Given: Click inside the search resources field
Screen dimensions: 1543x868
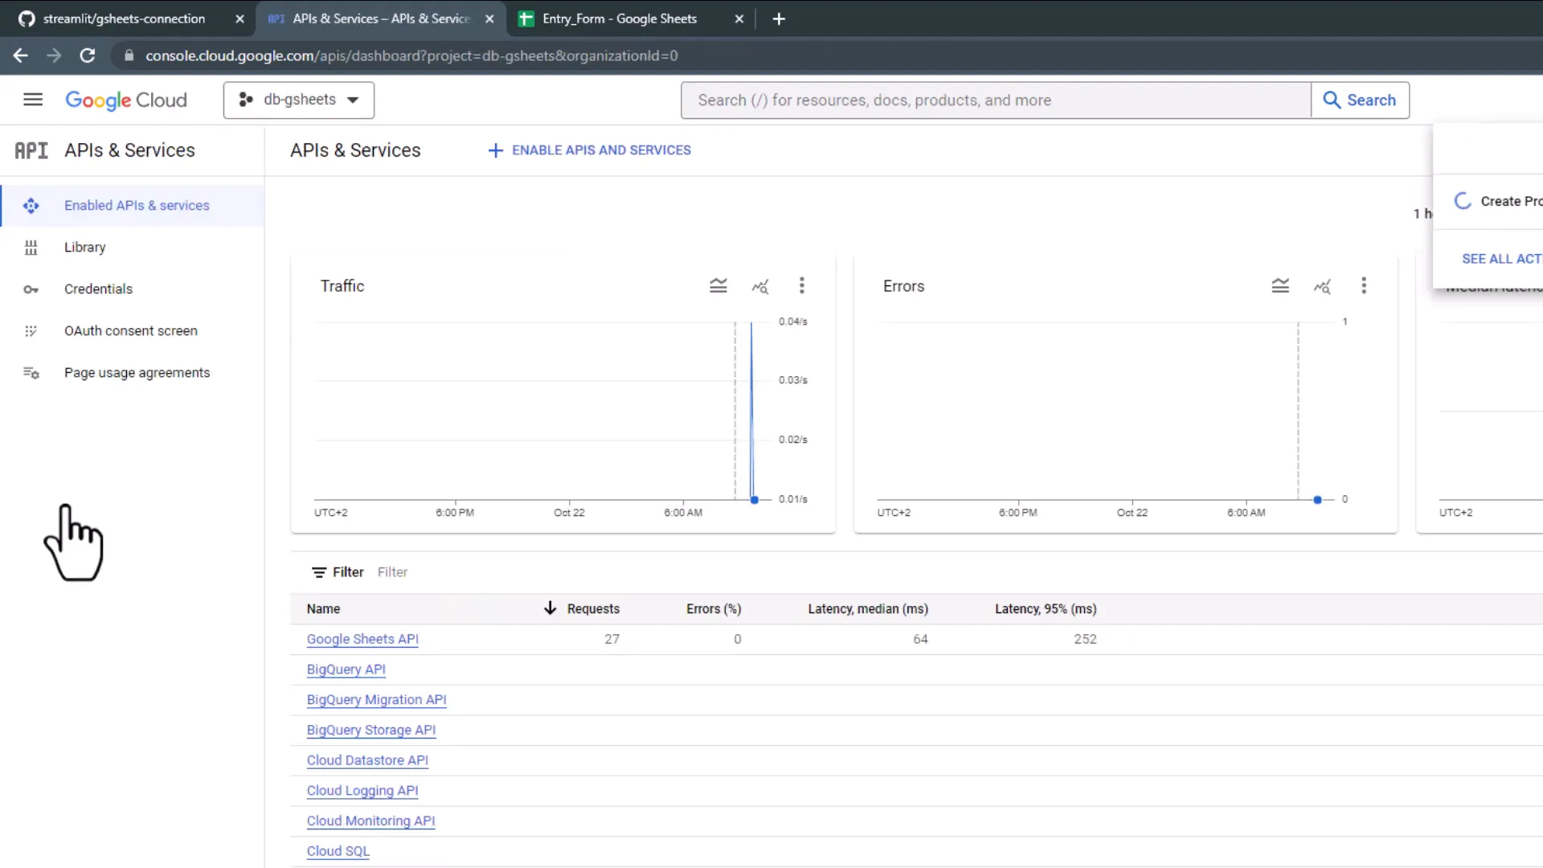Looking at the screenshot, I should tap(964, 100).
